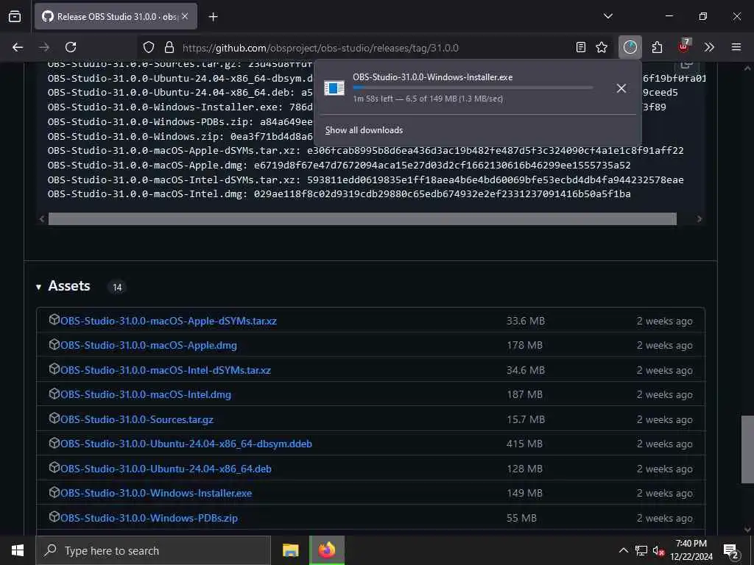Click the downloading Windows-Installer.exe file icon
The height and width of the screenshot is (565, 754).
pyautogui.click(x=334, y=88)
